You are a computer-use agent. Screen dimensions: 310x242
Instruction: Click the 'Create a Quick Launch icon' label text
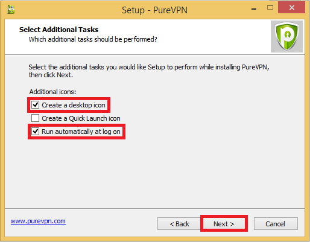[x=81, y=118]
